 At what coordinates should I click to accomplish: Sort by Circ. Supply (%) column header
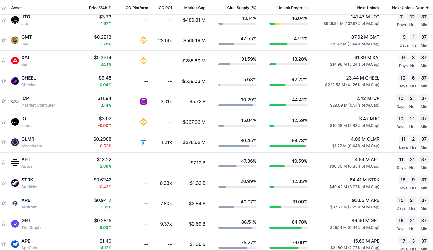(x=242, y=8)
